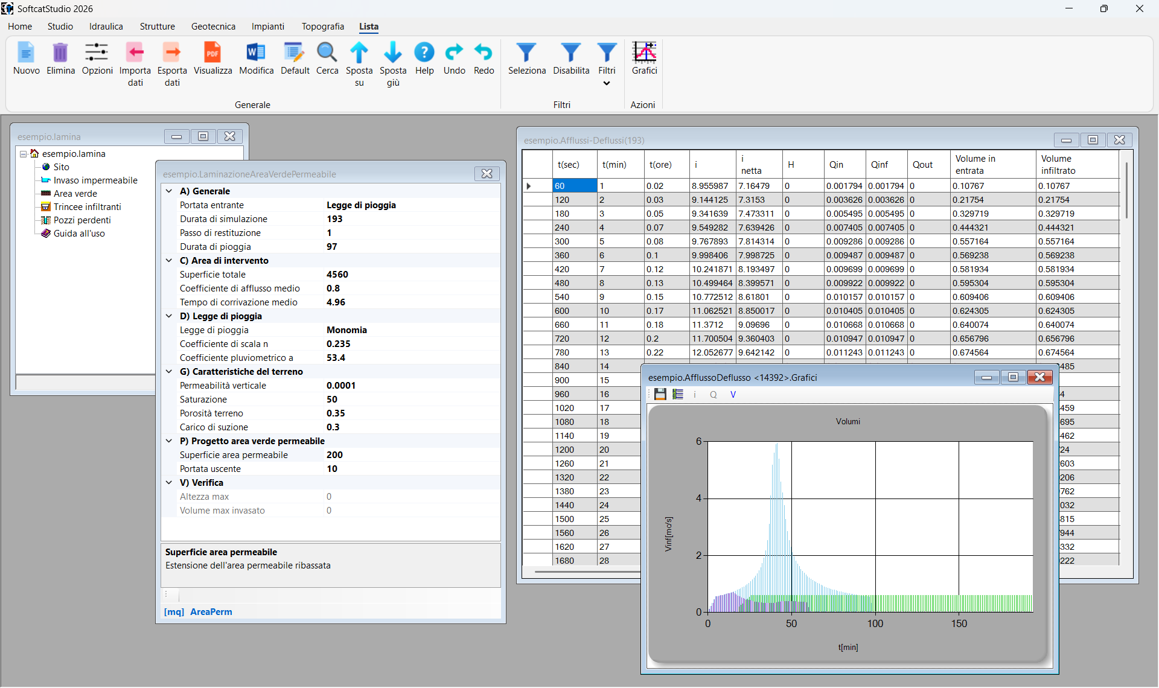Click the Elimina trash icon
The width and height of the screenshot is (1159, 688).
coord(60,53)
